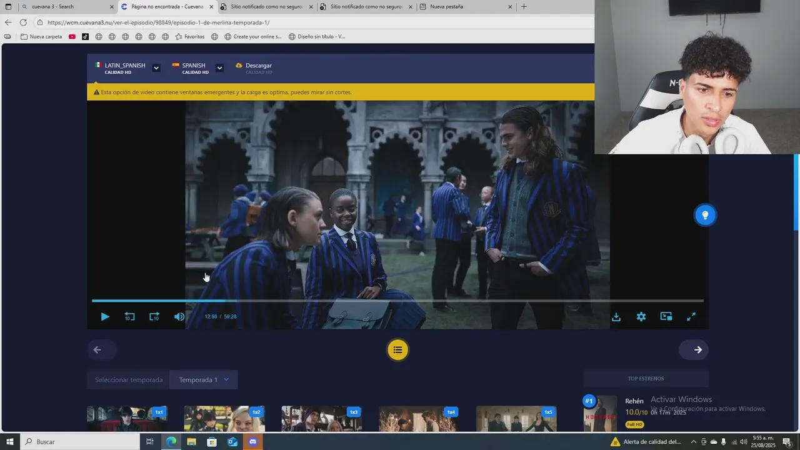
Task: Mute the player volume
Action: 179,317
